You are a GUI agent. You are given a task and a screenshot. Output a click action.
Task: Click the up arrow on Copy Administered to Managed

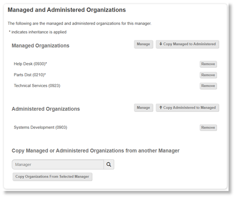161,107
